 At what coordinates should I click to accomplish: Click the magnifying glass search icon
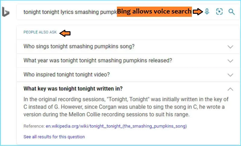click(231, 12)
